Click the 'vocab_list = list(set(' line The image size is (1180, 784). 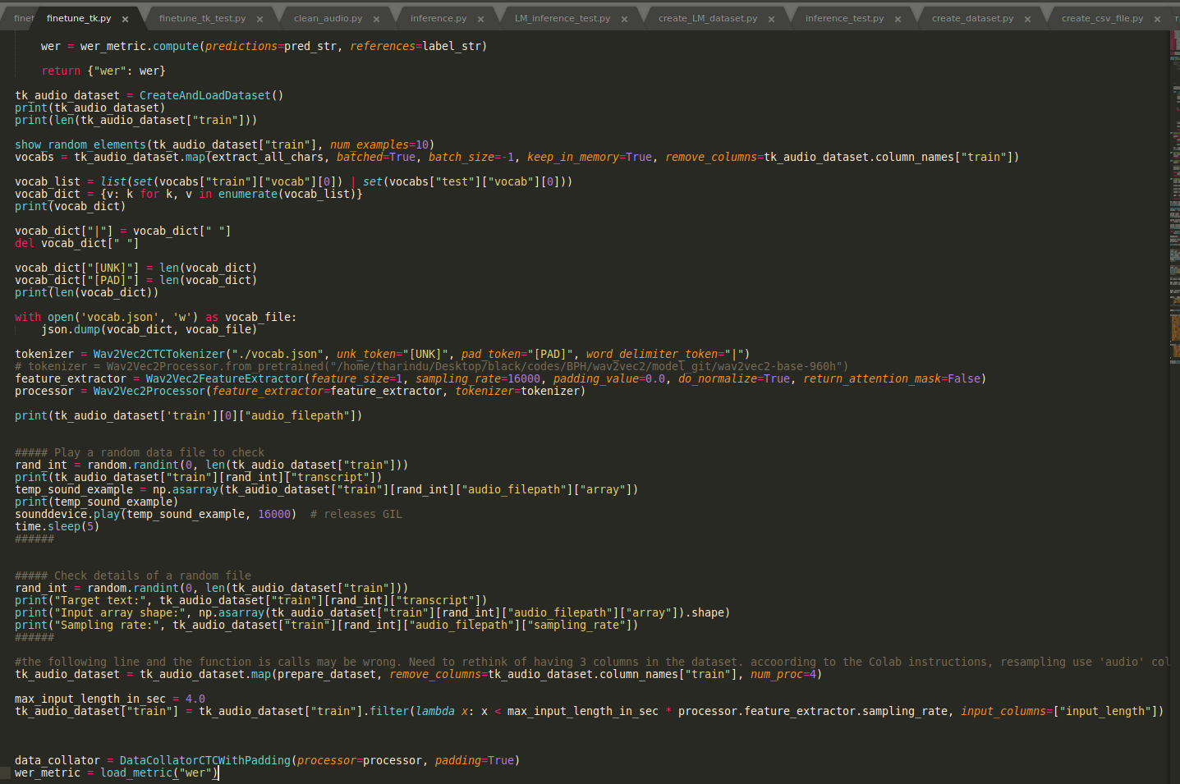[x=293, y=182]
